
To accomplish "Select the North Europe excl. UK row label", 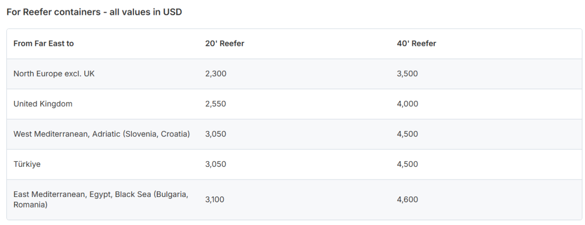I will click(54, 74).
